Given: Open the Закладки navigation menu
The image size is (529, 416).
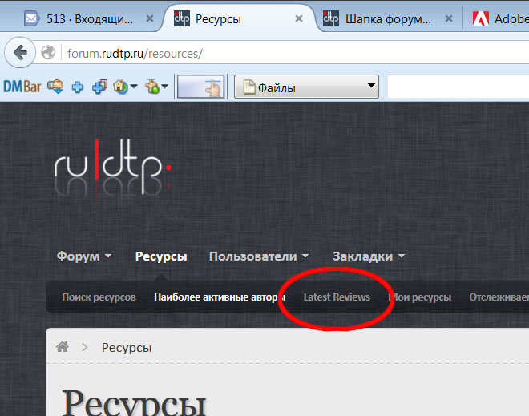Looking at the screenshot, I should (x=363, y=256).
